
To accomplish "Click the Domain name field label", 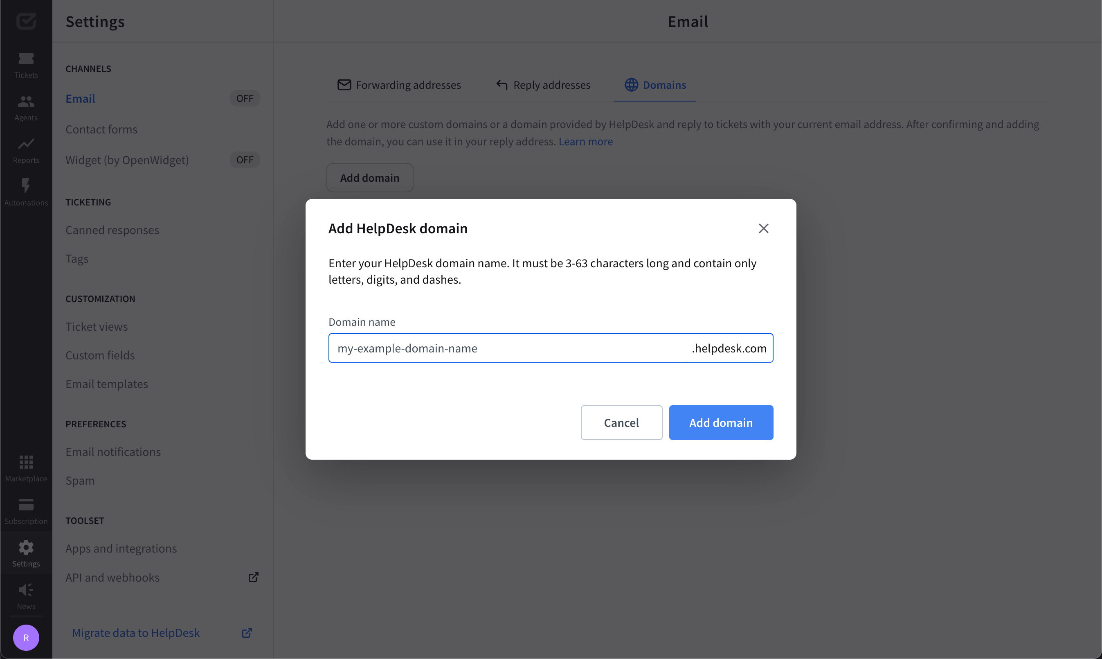I will (x=362, y=322).
